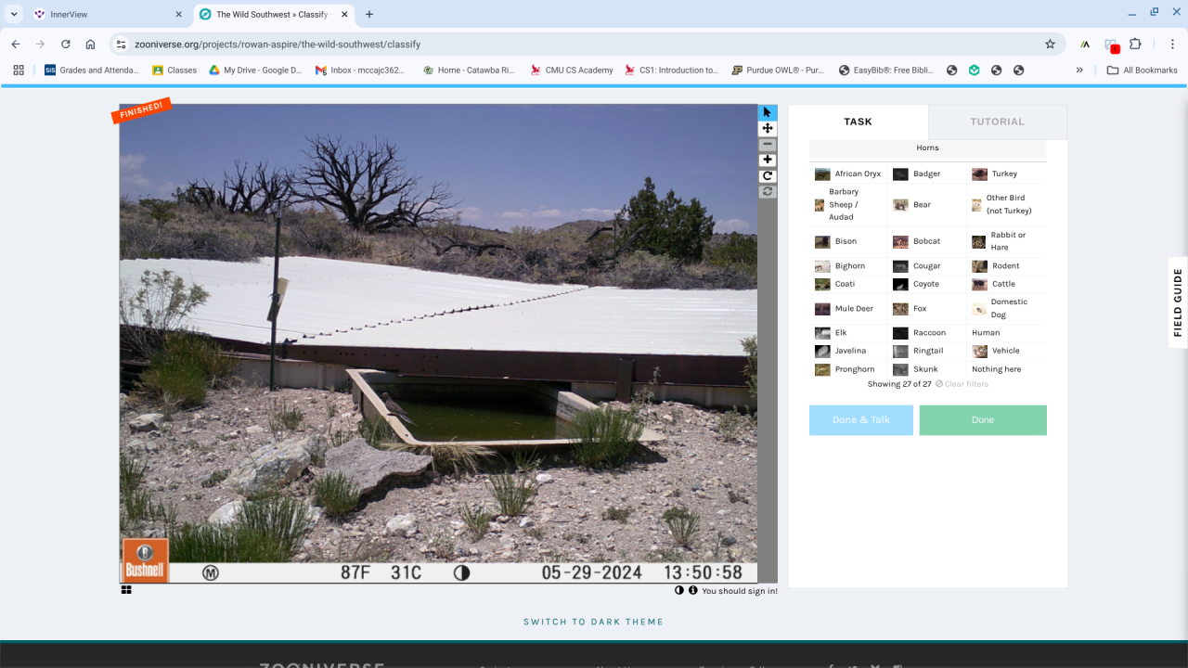Select Ringtail species option
The width and height of the screenshot is (1188, 668).
tap(927, 352)
